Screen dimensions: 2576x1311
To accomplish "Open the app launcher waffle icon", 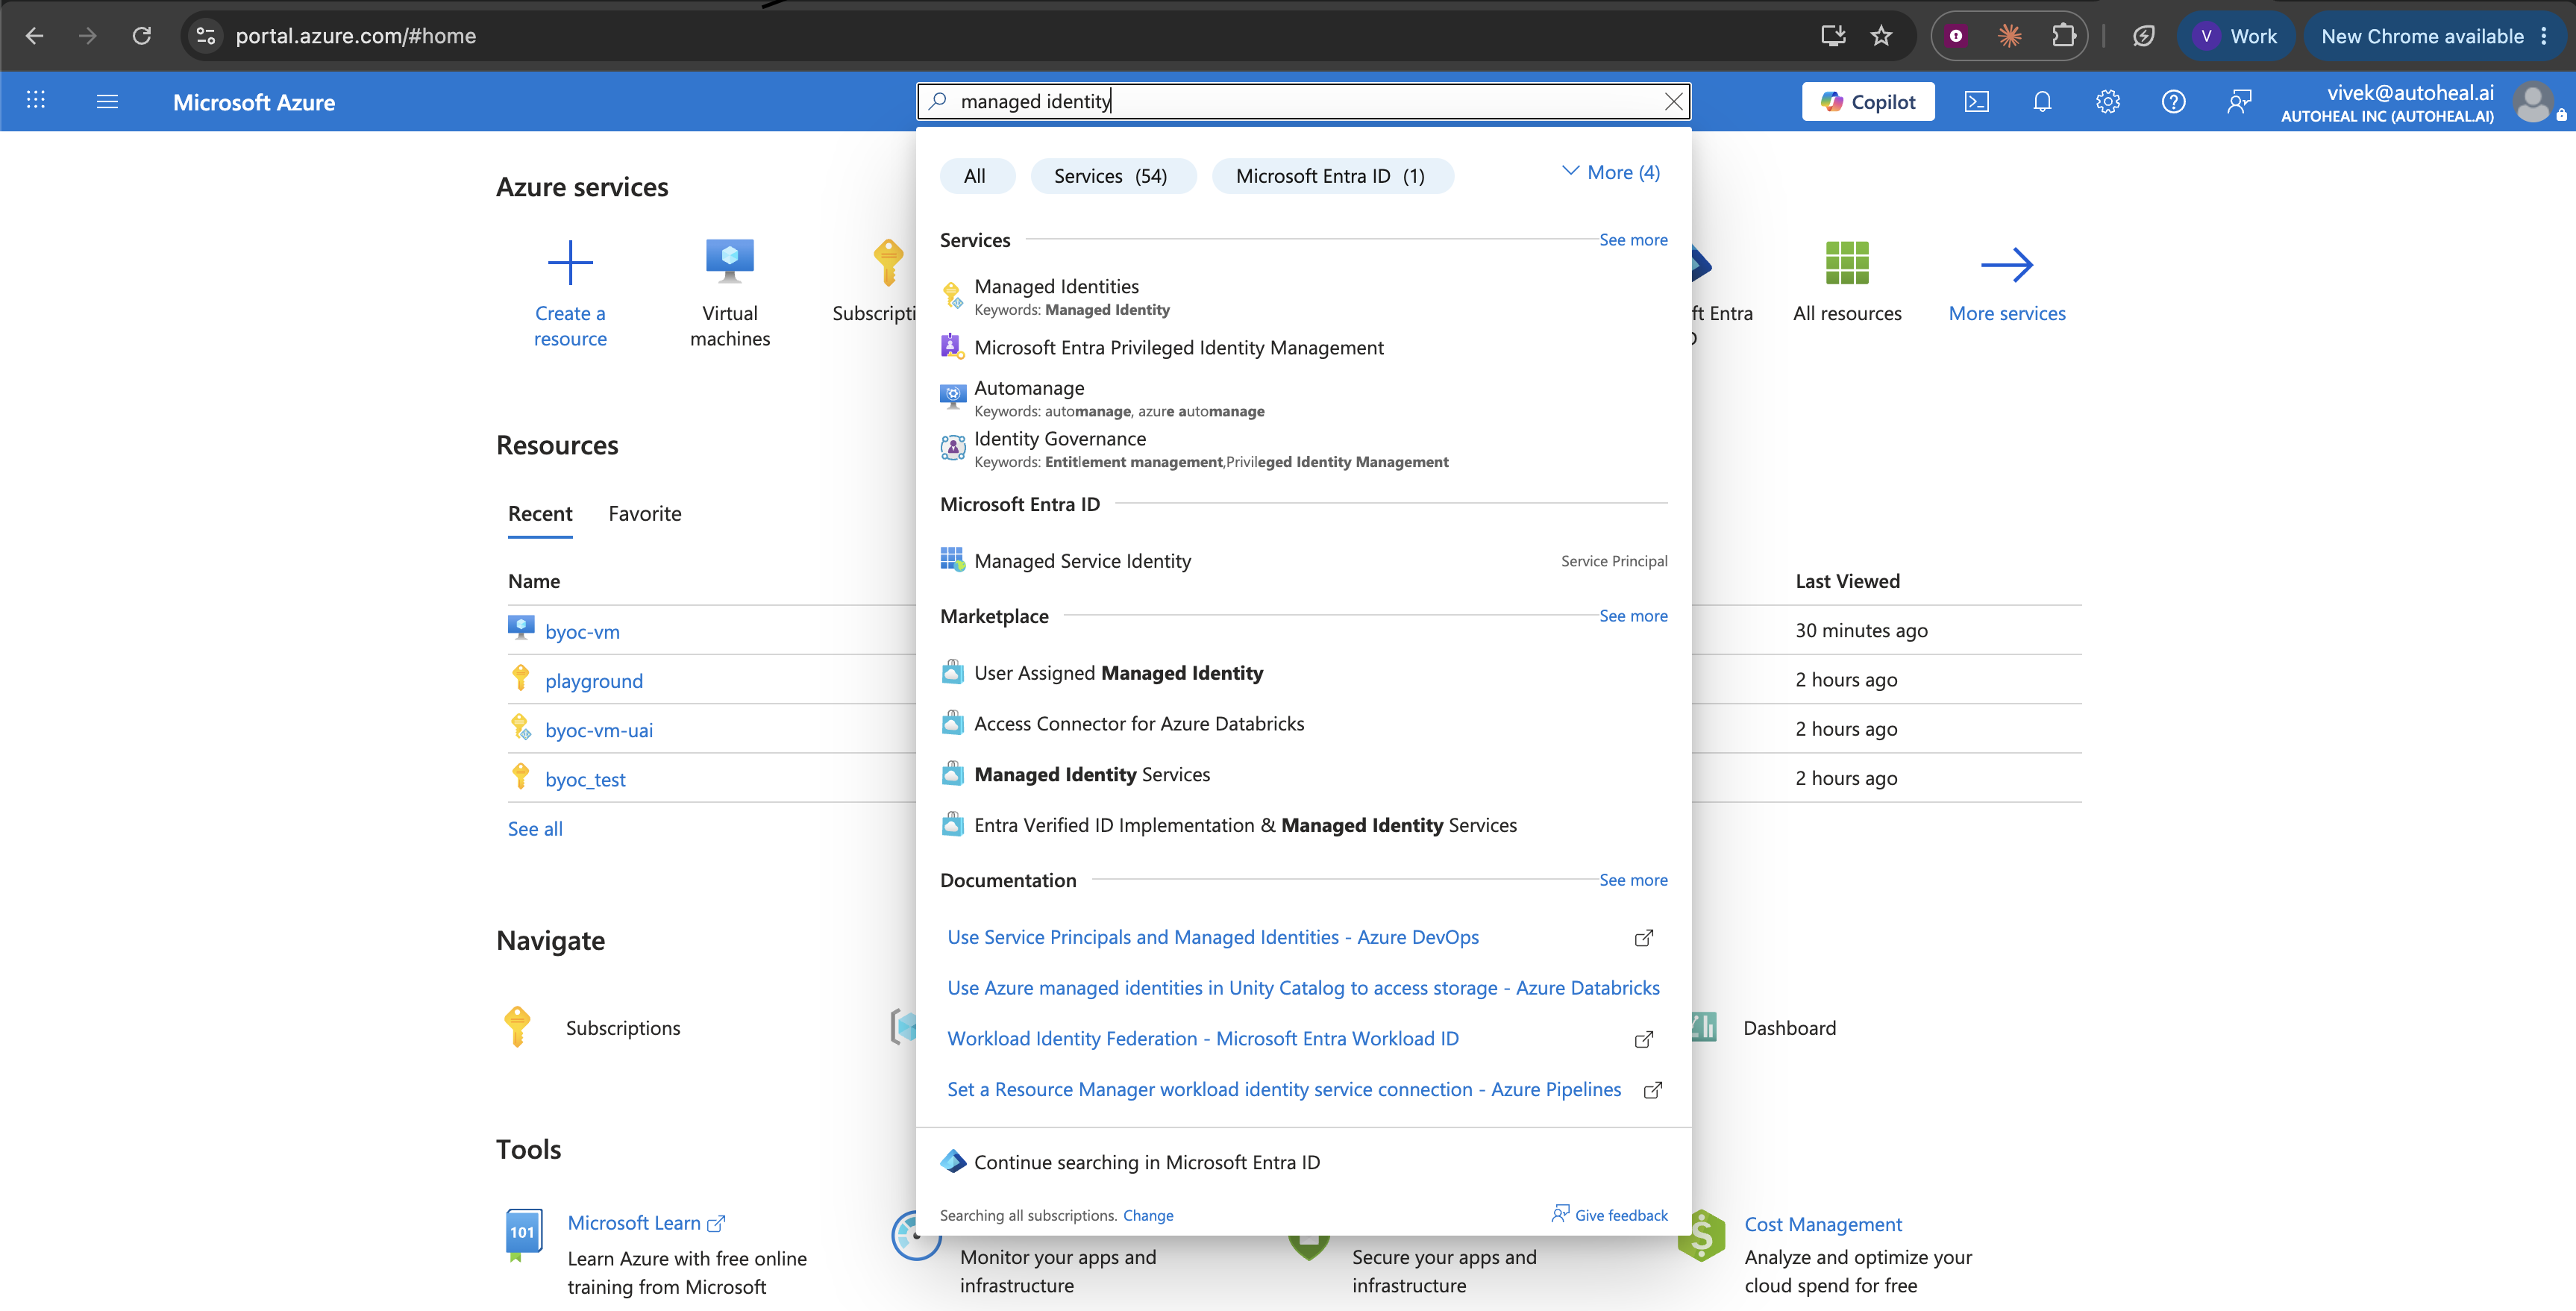I will (36, 101).
